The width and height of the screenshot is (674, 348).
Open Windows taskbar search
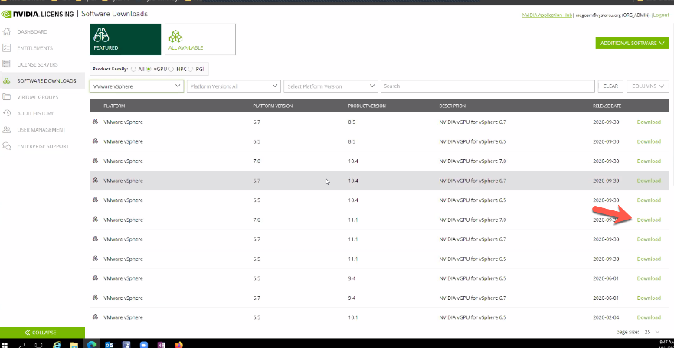pyautogui.click(x=22, y=345)
